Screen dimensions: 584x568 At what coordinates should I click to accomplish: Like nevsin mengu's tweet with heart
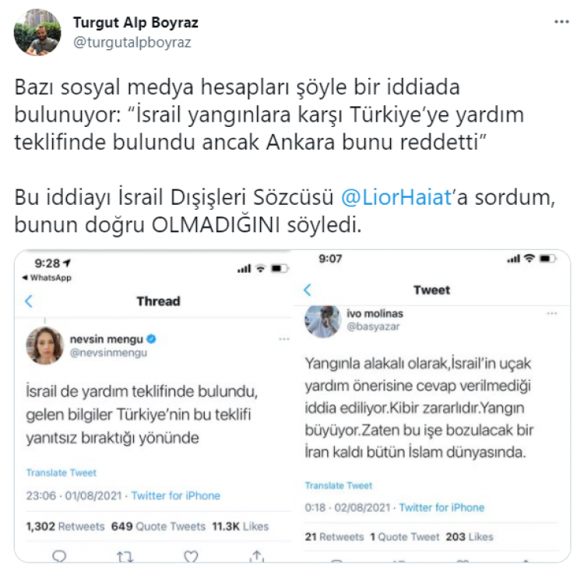click(x=191, y=556)
